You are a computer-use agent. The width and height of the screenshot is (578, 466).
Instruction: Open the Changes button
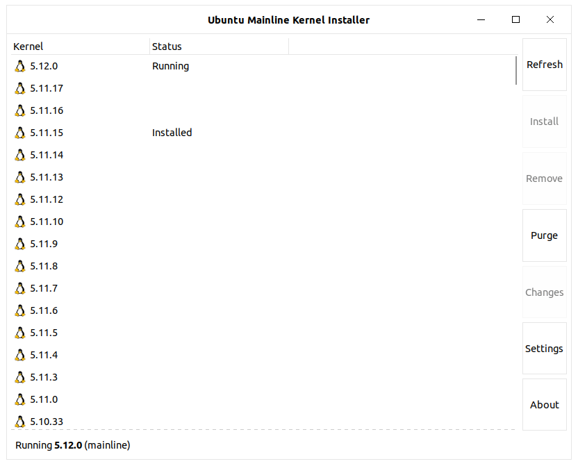click(545, 292)
